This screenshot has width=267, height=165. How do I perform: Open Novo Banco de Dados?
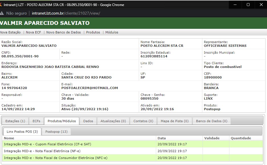64,32
